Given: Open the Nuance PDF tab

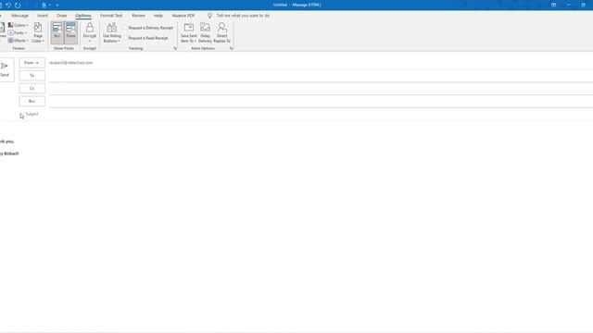Looking at the screenshot, I should [x=183, y=16].
